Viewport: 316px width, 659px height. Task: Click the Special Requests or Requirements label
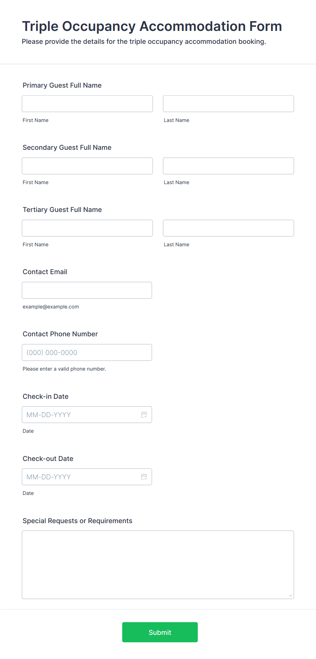[x=77, y=521]
